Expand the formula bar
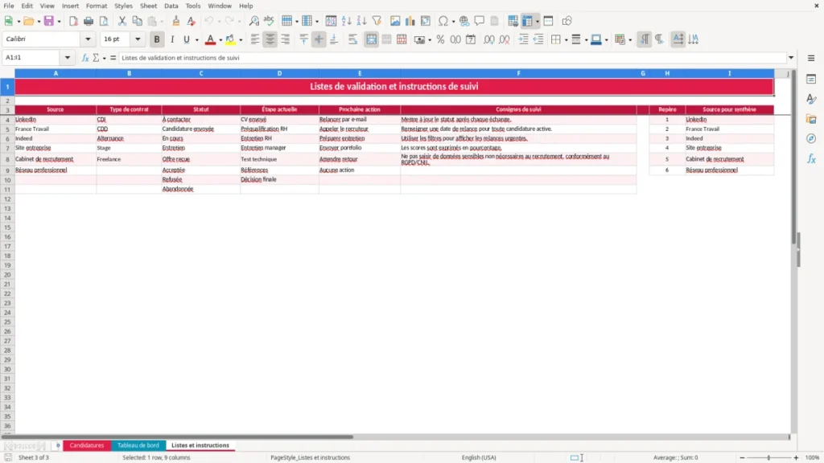The height and width of the screenshot is (463, 824). [x=791, y=58]
